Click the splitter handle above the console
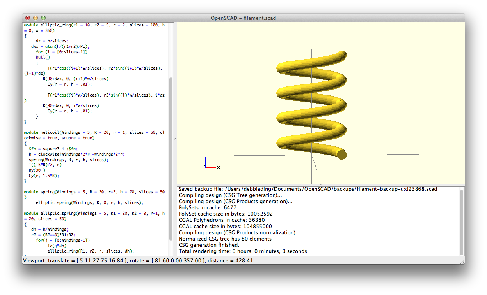The height and width of the screenshot is (295, 487). coord(320,184)
